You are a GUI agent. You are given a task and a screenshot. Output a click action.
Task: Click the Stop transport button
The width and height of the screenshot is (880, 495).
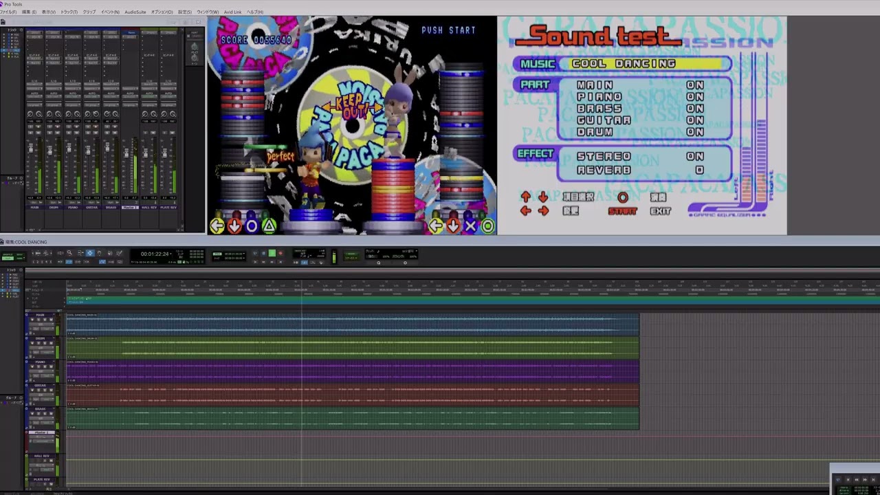point(263,253)
